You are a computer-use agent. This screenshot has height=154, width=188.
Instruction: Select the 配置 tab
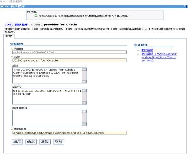pyautogui.click(x=8, y=36)
